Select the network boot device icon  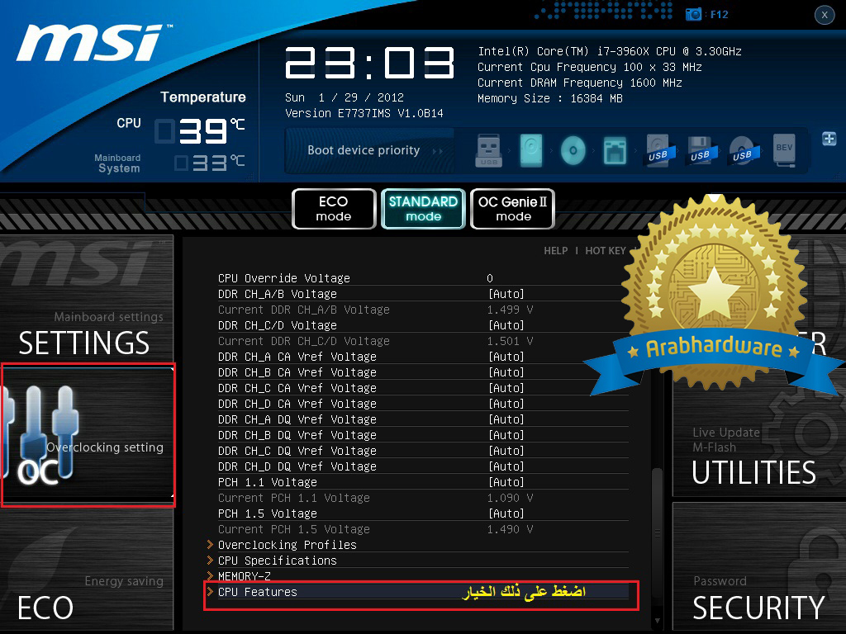click(615, 150)
